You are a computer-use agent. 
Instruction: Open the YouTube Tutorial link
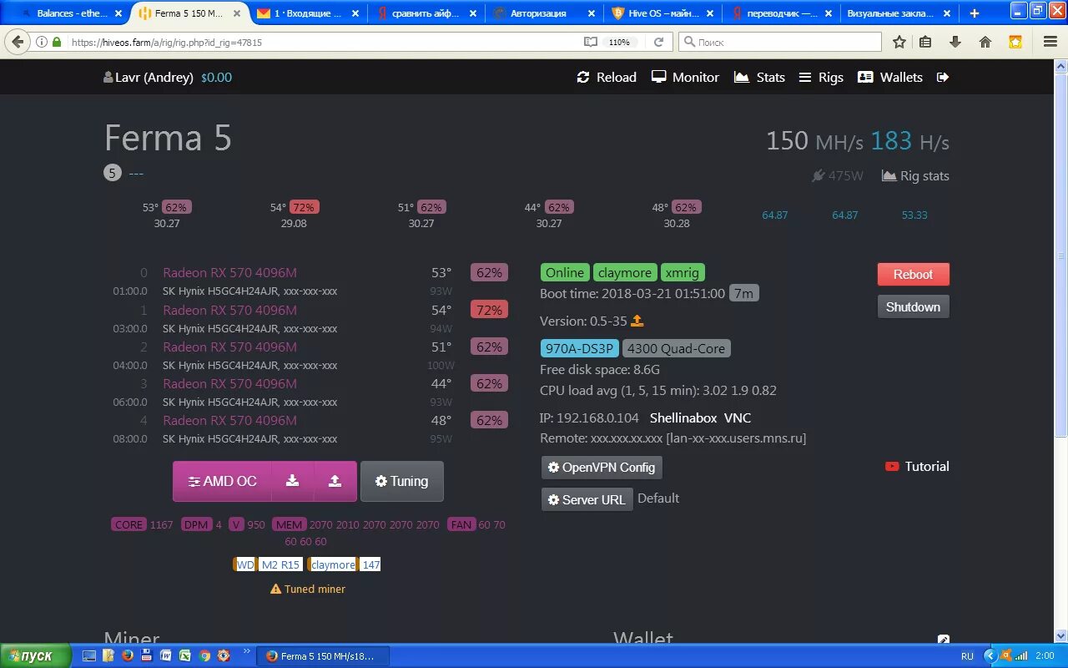click(x=917, y=466)
